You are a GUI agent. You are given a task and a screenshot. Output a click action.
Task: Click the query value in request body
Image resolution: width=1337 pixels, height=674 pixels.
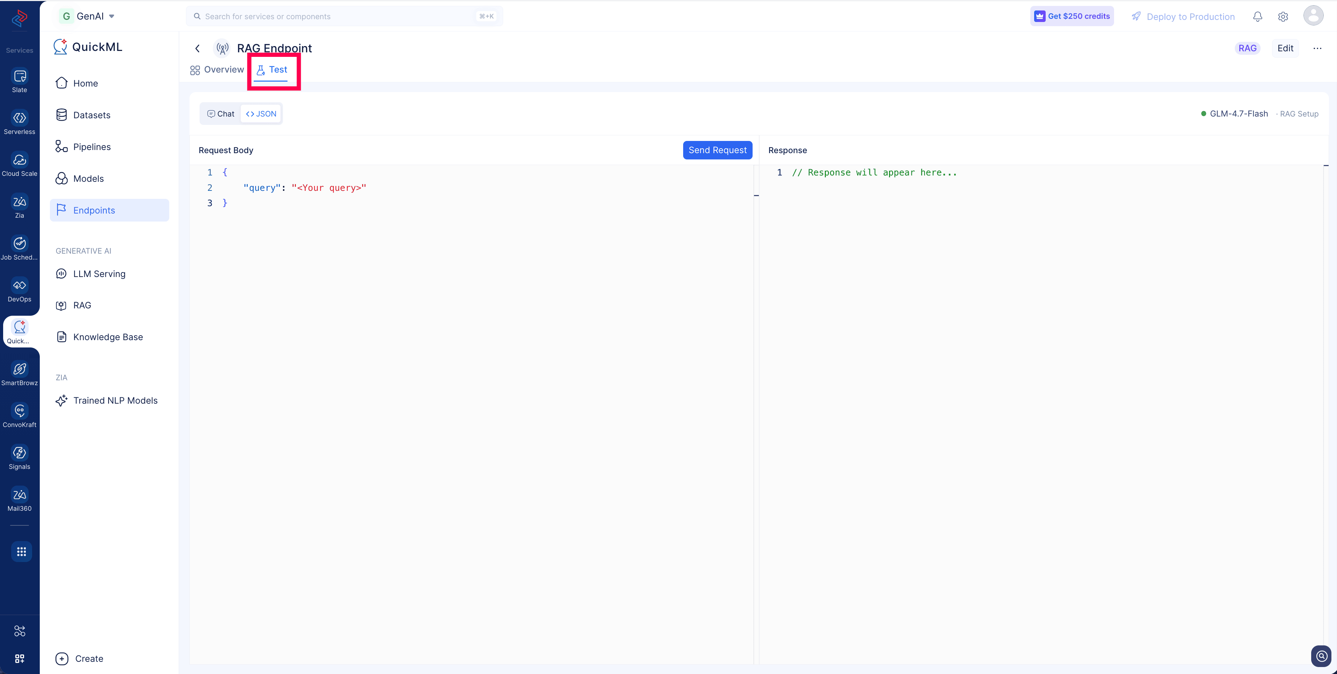[x=329, y=188]
